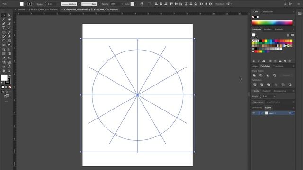
Task: Select the Type tool
Action: 4,28
